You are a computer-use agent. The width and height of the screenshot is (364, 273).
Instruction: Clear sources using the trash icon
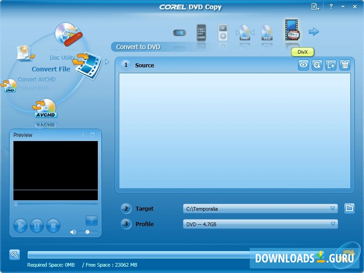pyautogui.click(x=345, y=65)
